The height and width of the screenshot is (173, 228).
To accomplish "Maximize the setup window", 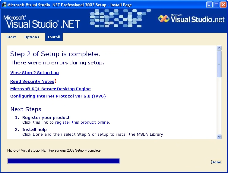I will pos(216,5).
